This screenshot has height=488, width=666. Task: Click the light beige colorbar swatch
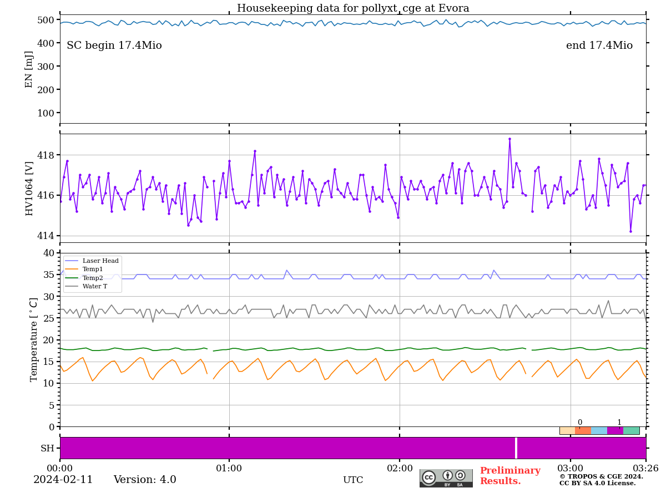click(x=567, y=430)
